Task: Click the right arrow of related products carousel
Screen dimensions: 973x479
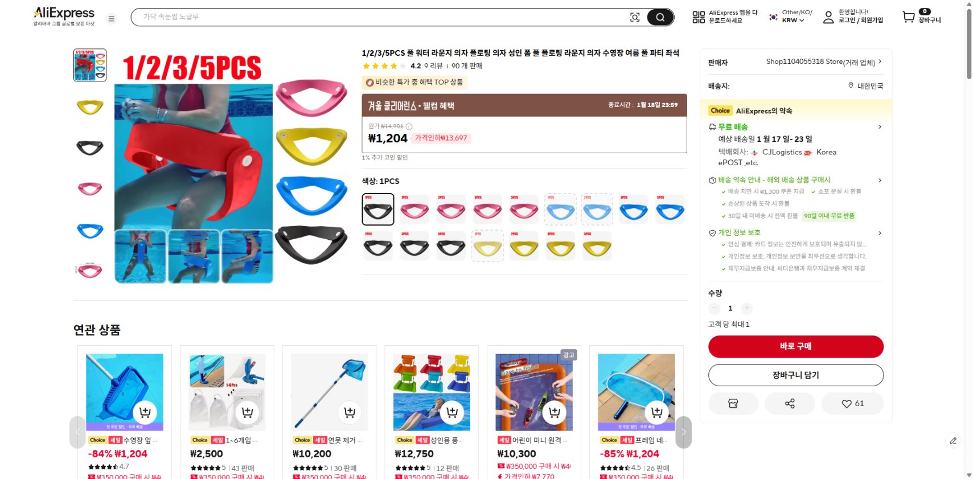Action: pyautogui.click(x=683, y=432)
